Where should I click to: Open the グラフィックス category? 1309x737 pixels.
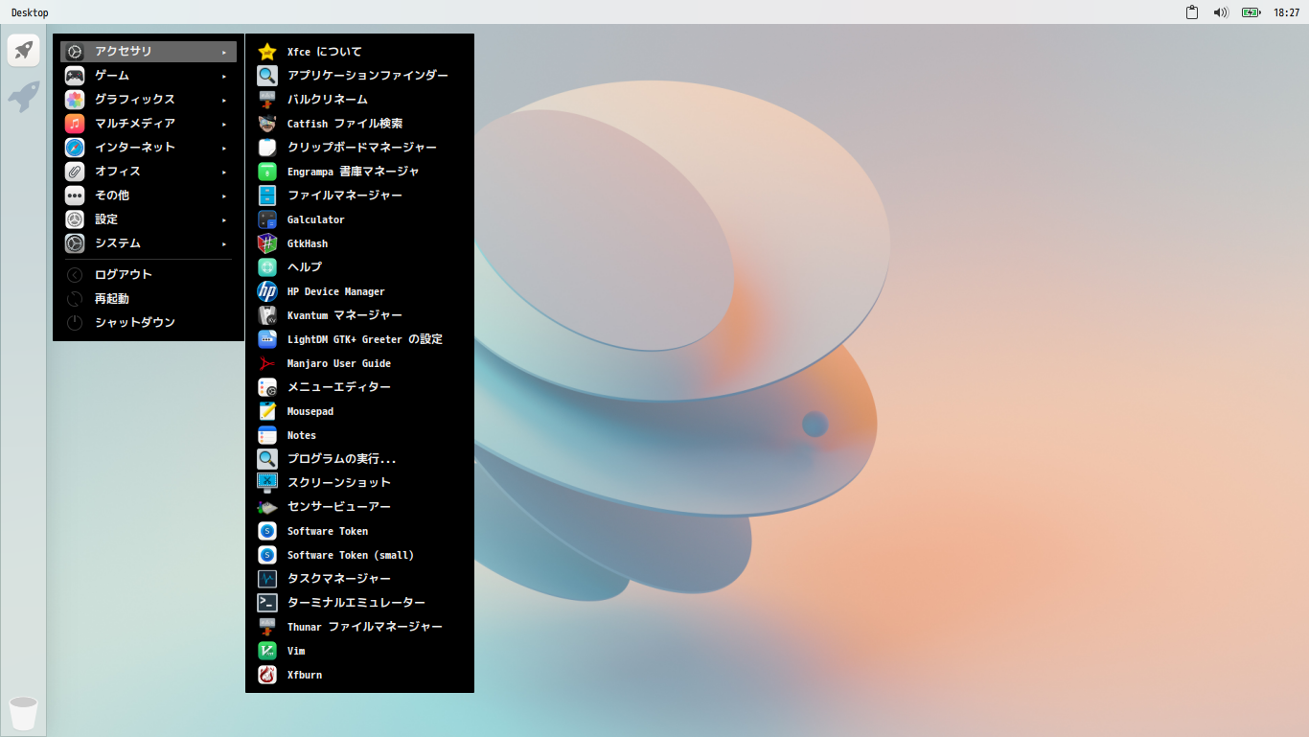tap(149, 100)
